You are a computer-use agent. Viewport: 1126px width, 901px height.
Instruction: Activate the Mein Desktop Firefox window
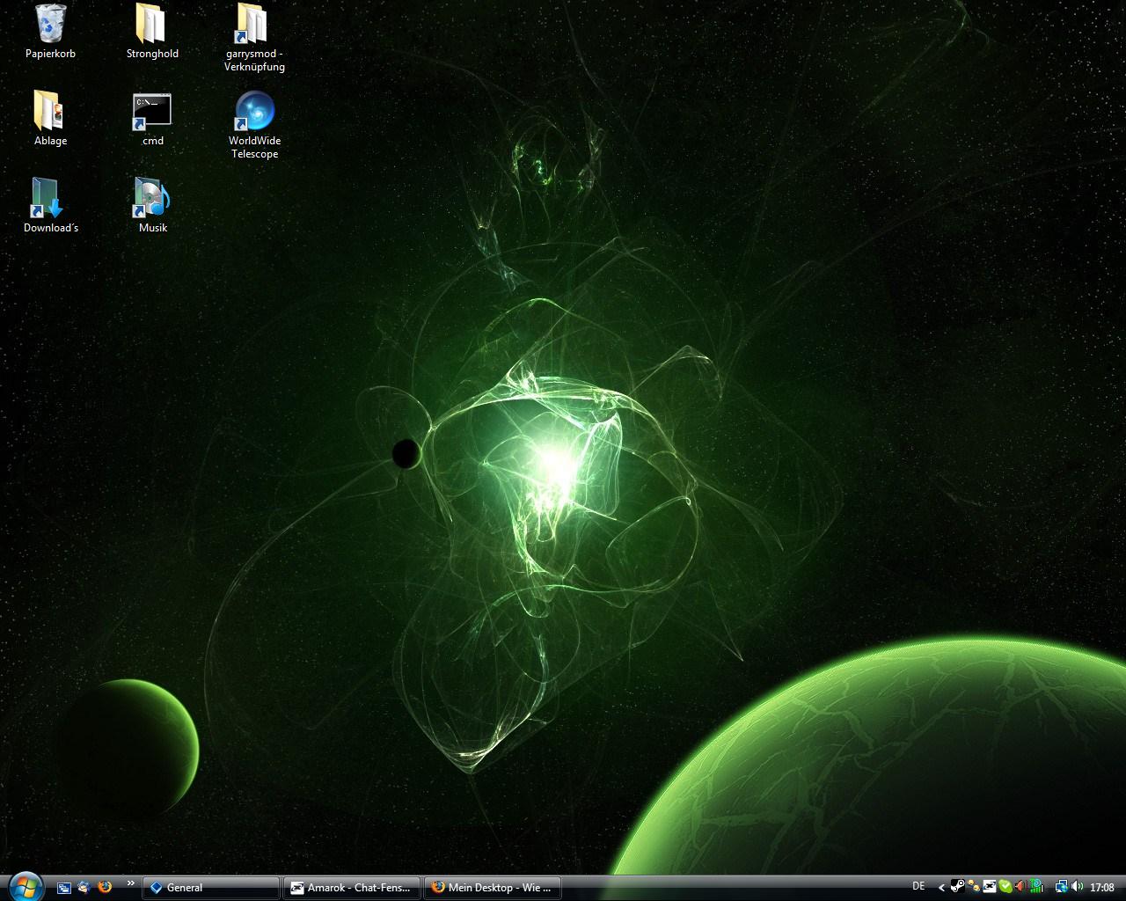click(x=493, y=887)
